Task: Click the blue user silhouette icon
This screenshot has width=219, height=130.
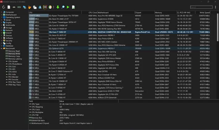Action: click(40, 7)
